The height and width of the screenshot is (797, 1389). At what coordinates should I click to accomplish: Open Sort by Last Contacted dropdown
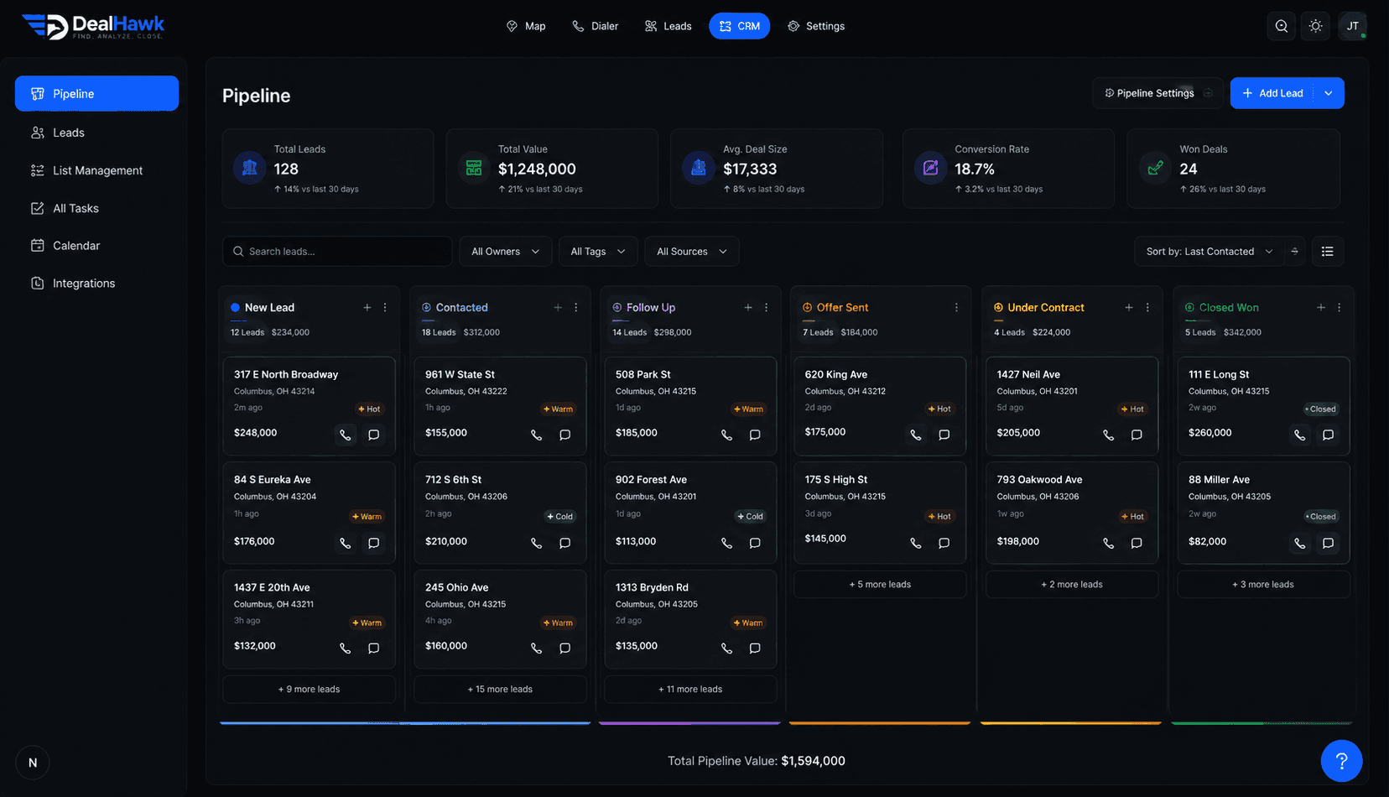click(x=1209, y=252)
